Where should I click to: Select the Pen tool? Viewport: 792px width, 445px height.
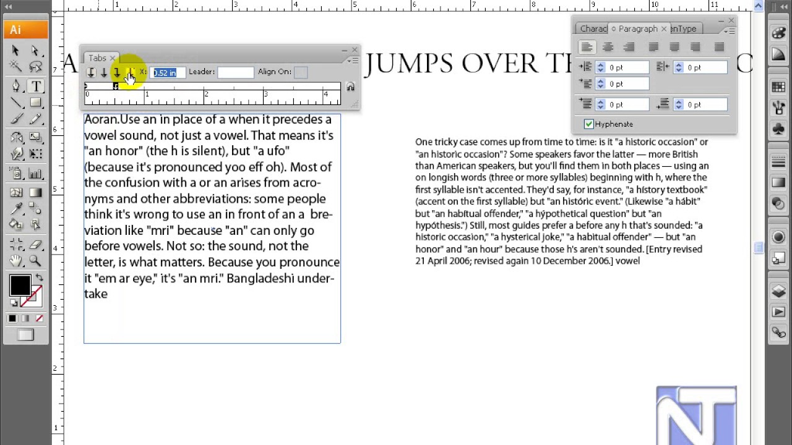15,87
